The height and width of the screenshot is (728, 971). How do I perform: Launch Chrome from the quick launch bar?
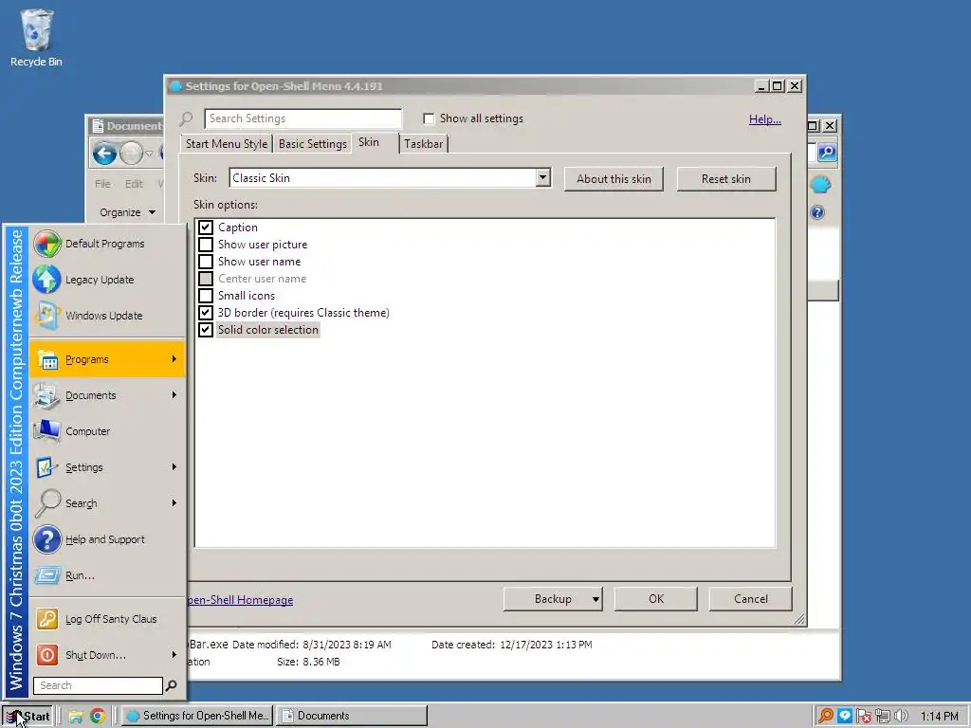pyautogui.click(x=98, y=717)
